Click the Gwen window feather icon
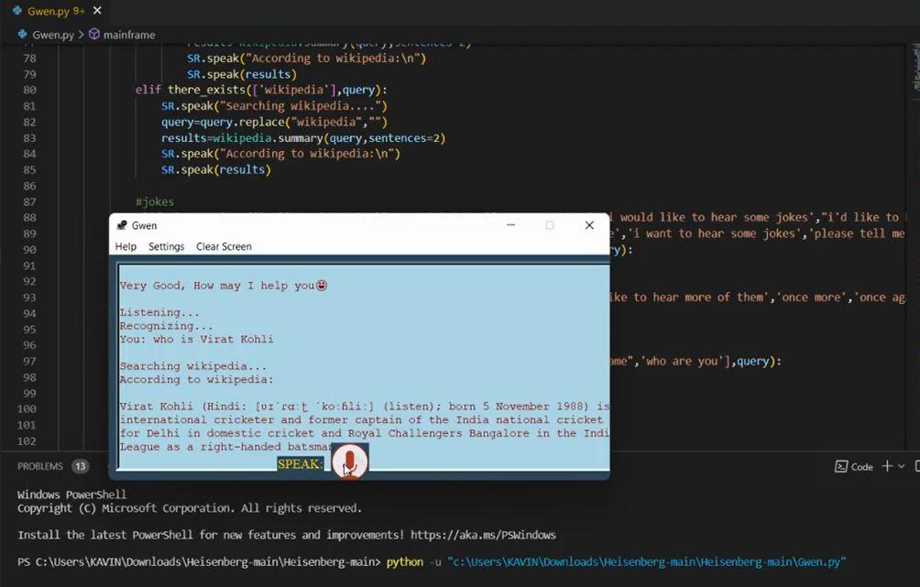 pos(122,225)
